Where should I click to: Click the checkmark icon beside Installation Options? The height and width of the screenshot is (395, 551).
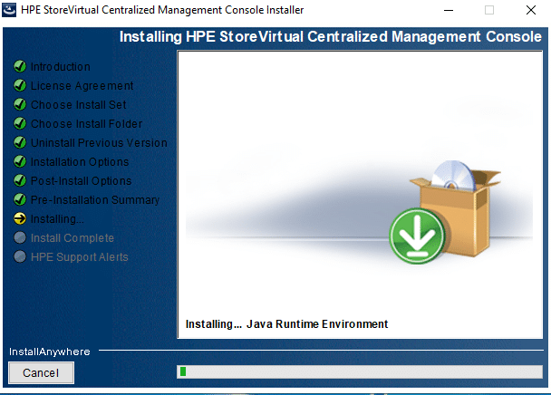pos(20,161)
